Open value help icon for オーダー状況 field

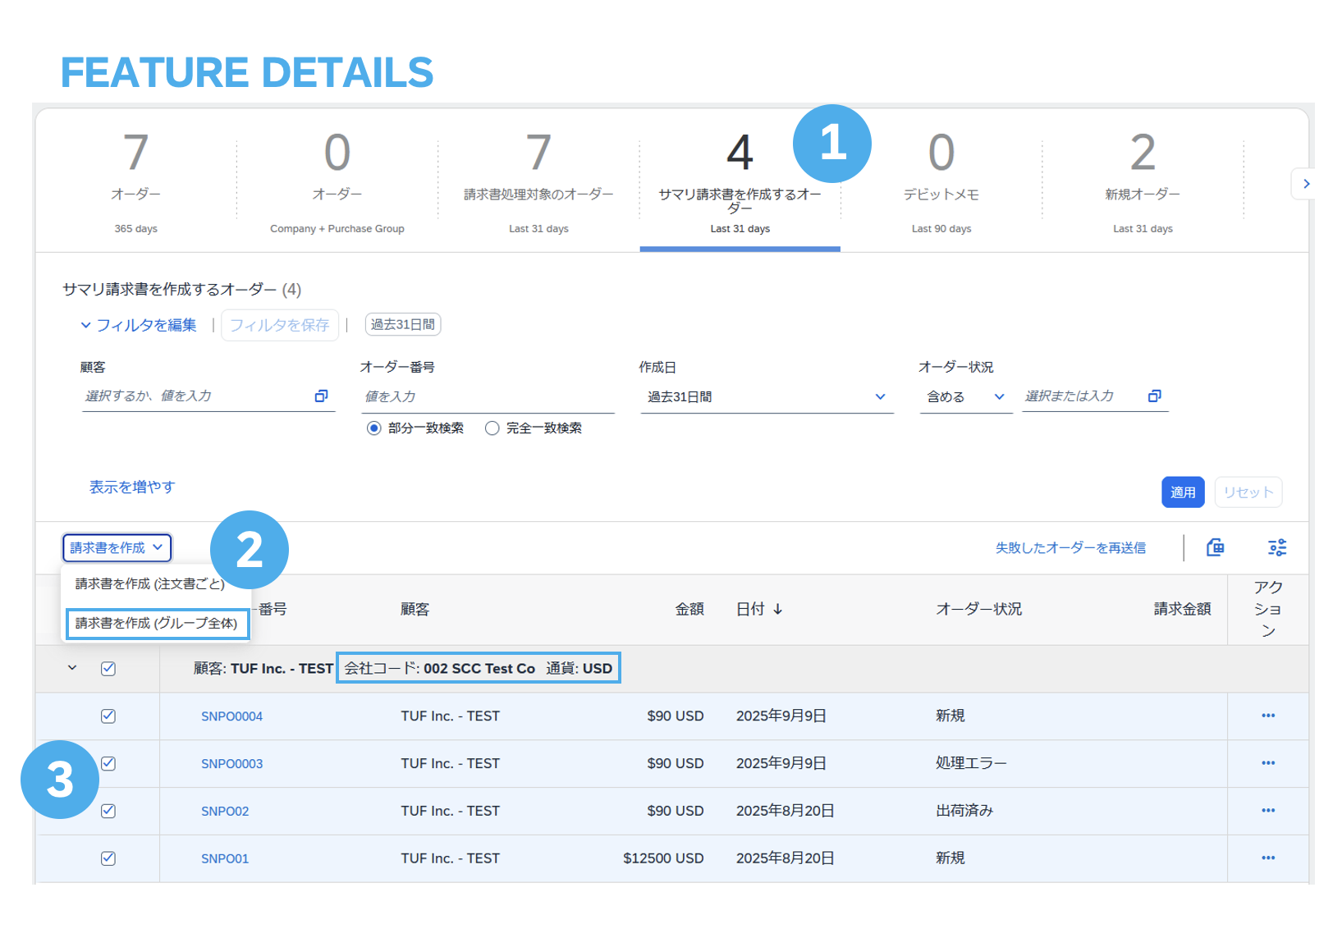[1154, 396]
